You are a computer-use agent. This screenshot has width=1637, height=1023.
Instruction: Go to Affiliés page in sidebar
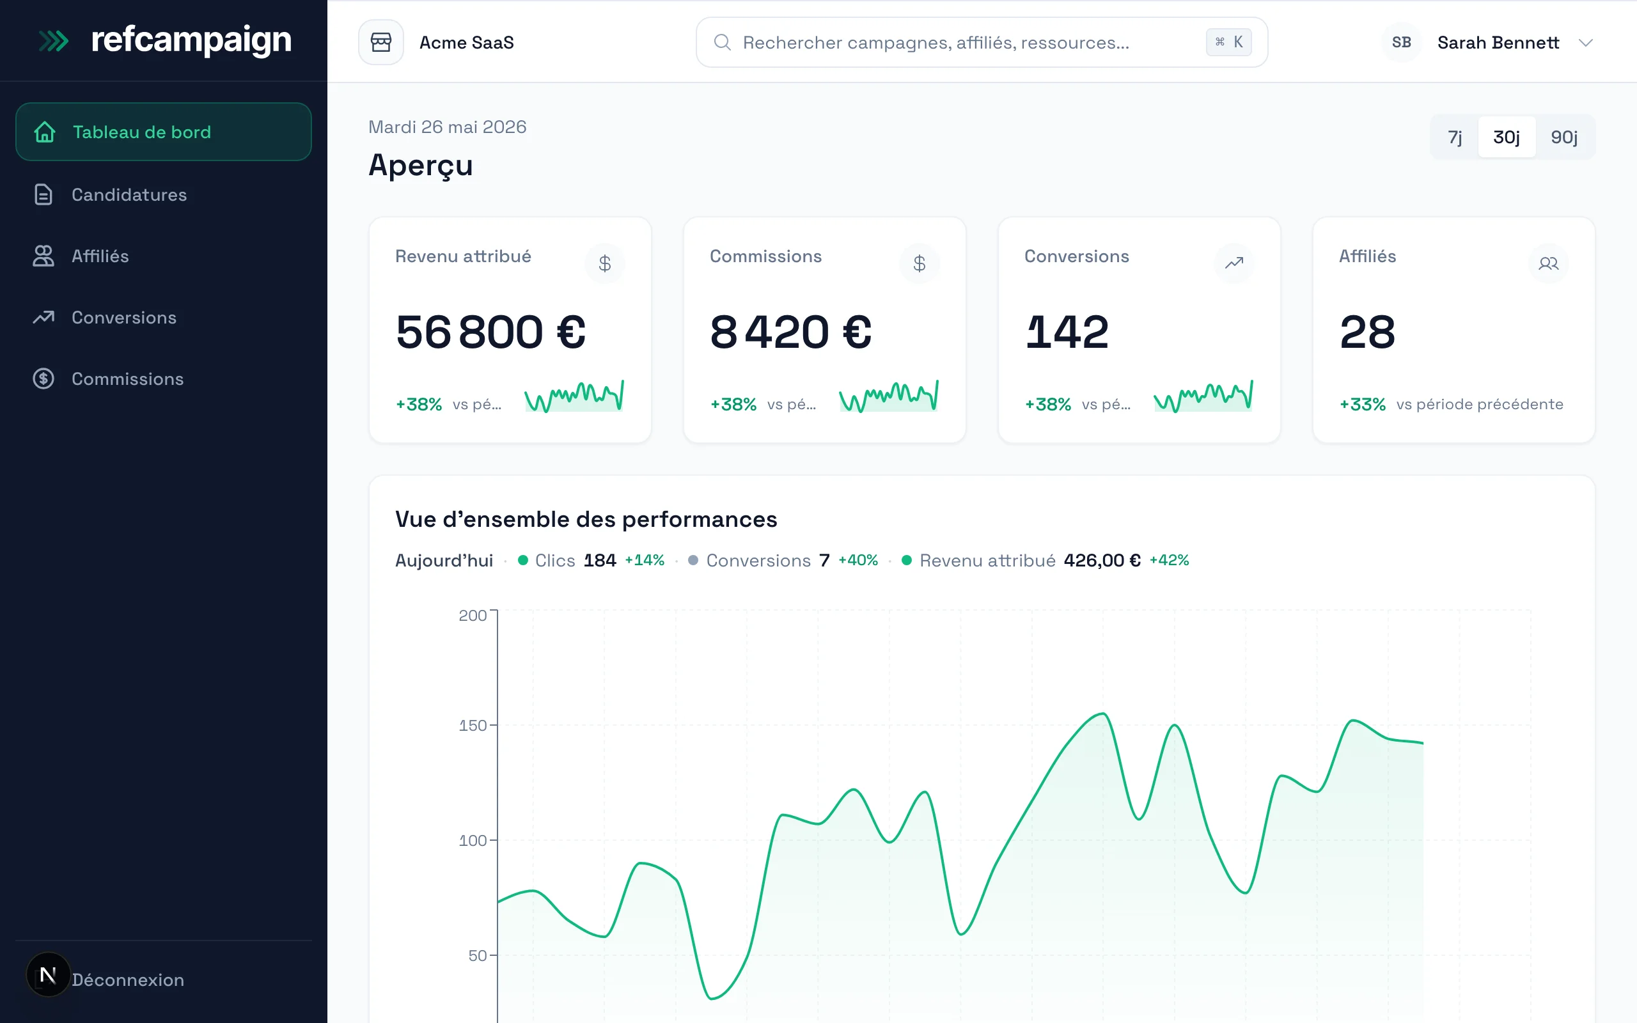coord(163,256)
